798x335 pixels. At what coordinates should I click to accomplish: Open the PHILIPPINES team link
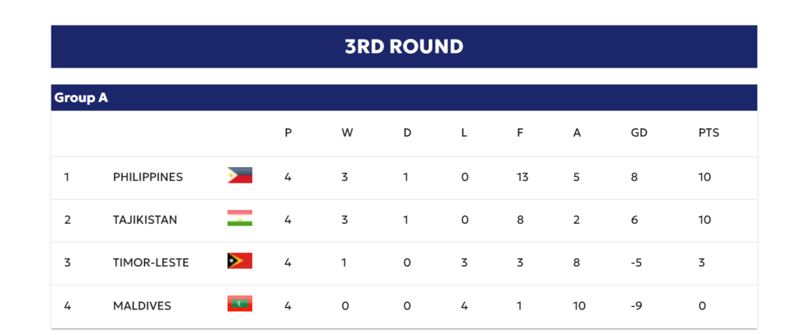tap(148, 177)
